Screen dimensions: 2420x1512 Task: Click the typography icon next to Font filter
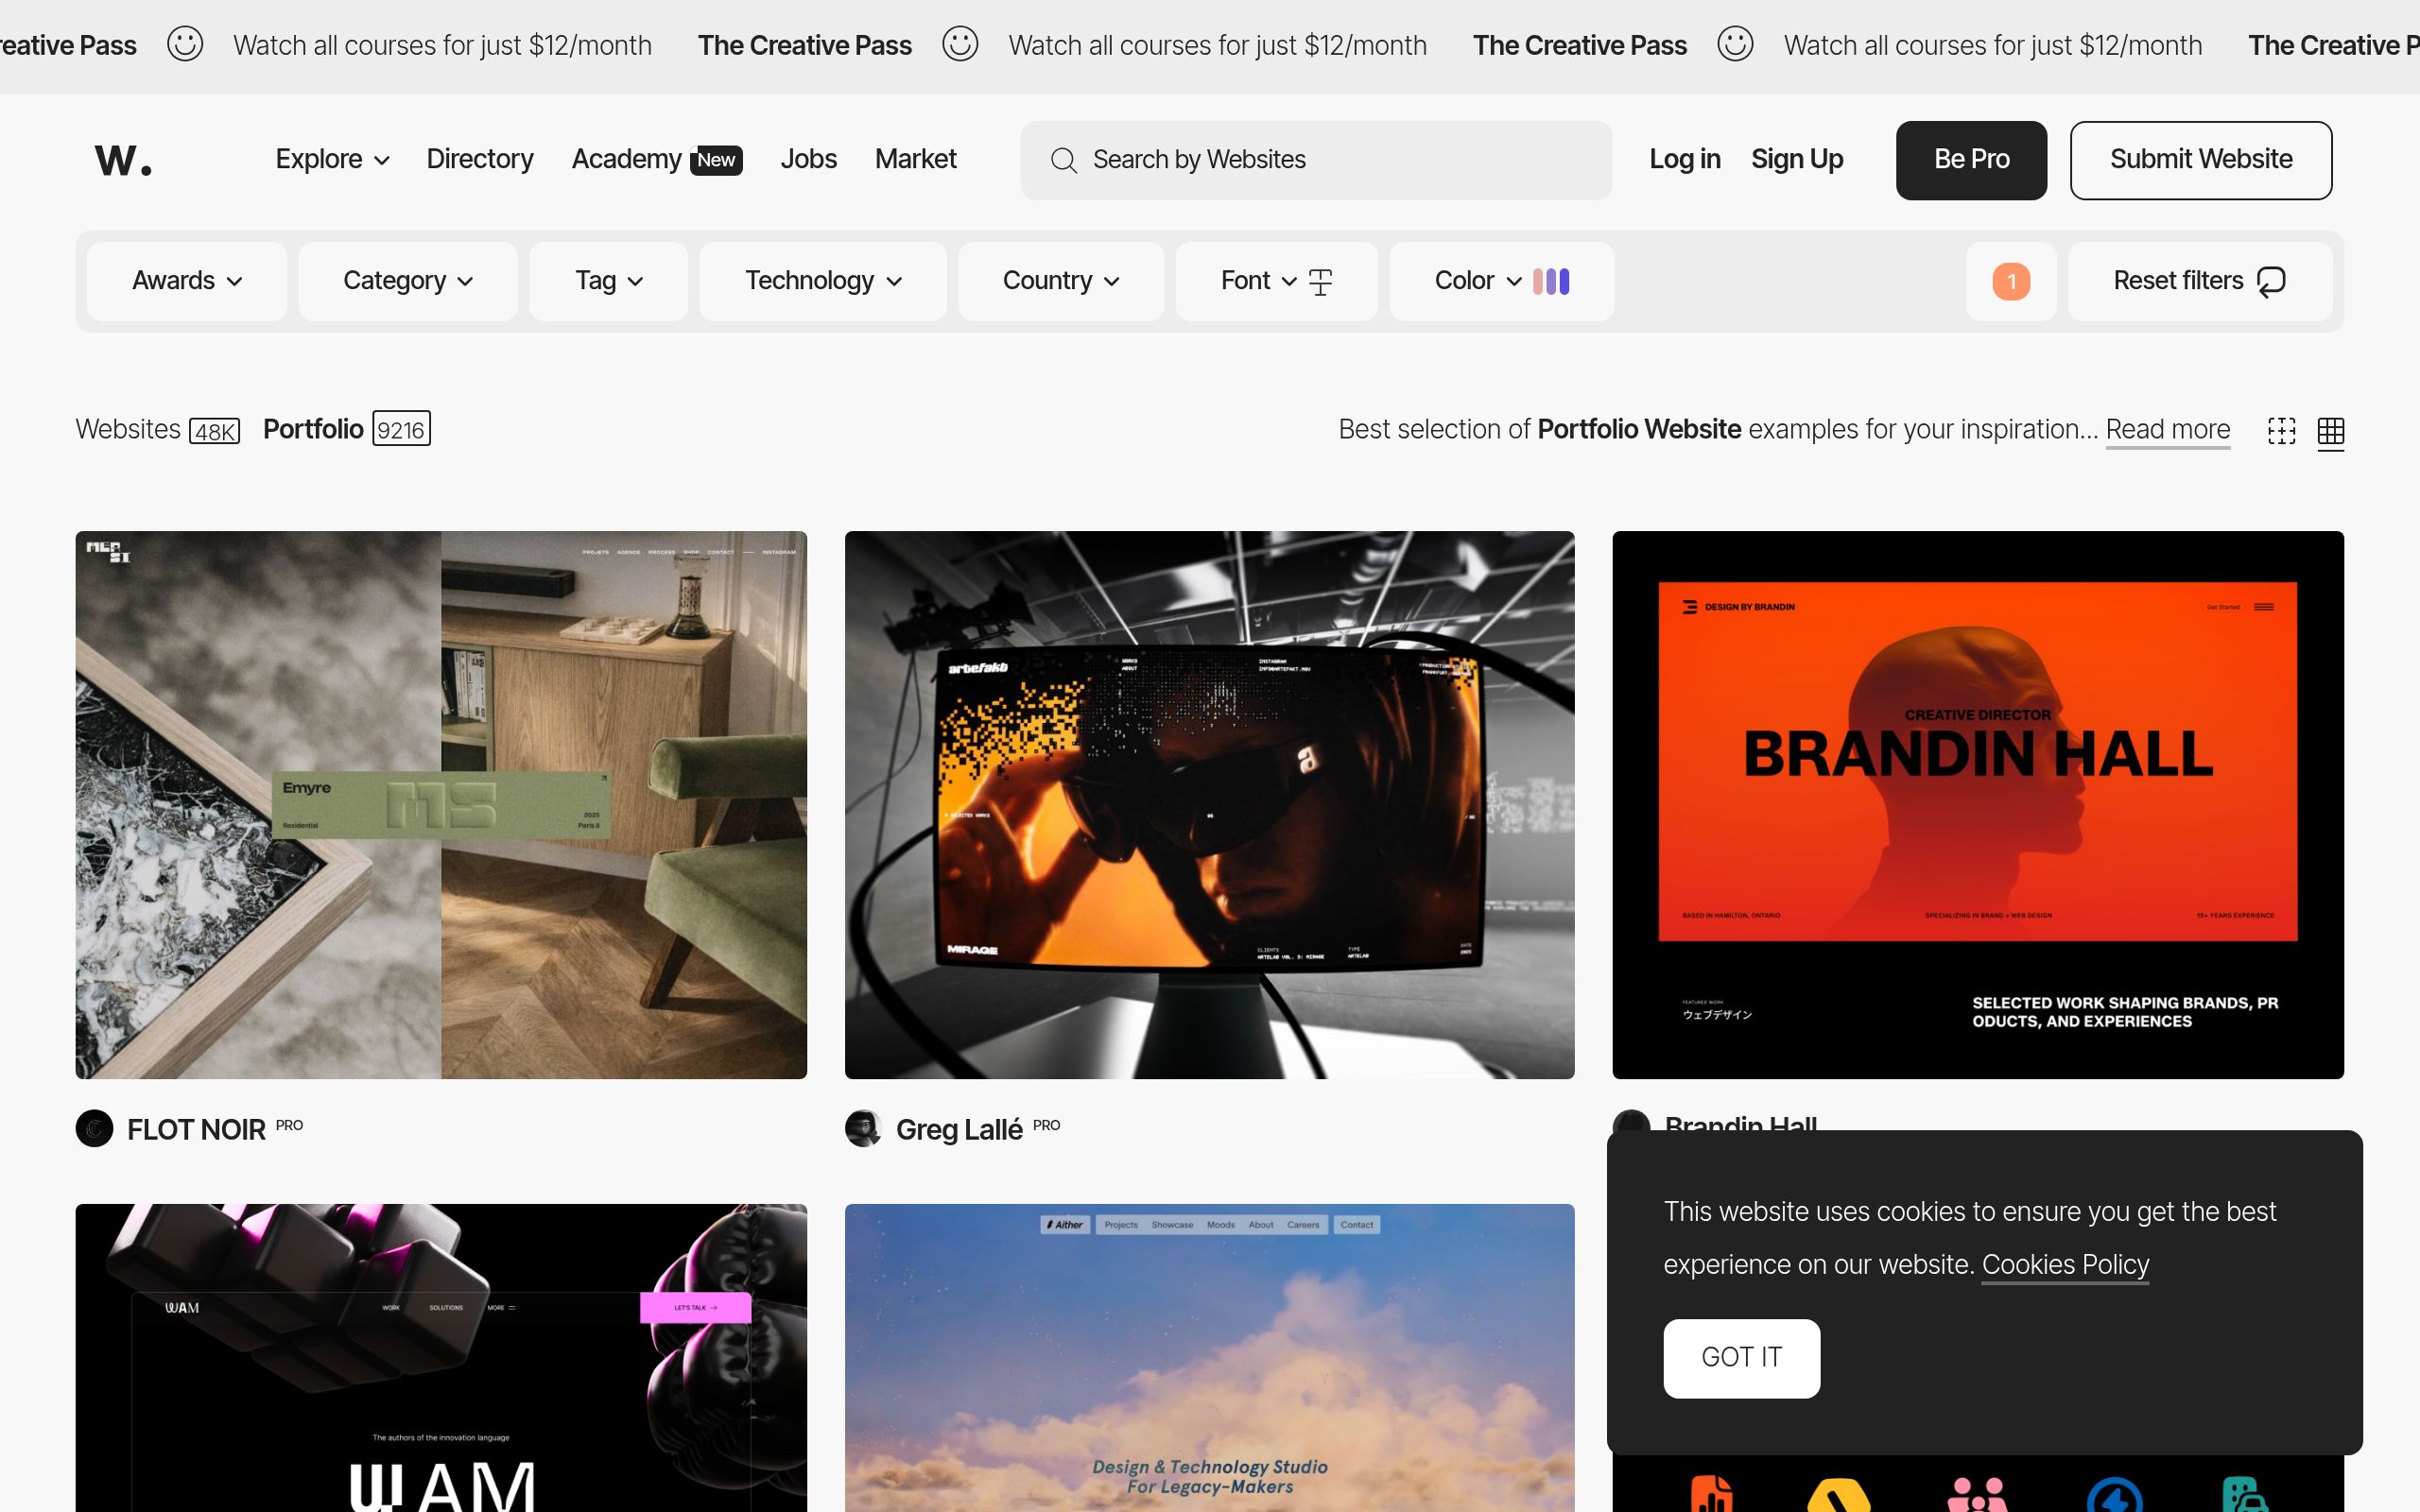tap(1320, 281)
